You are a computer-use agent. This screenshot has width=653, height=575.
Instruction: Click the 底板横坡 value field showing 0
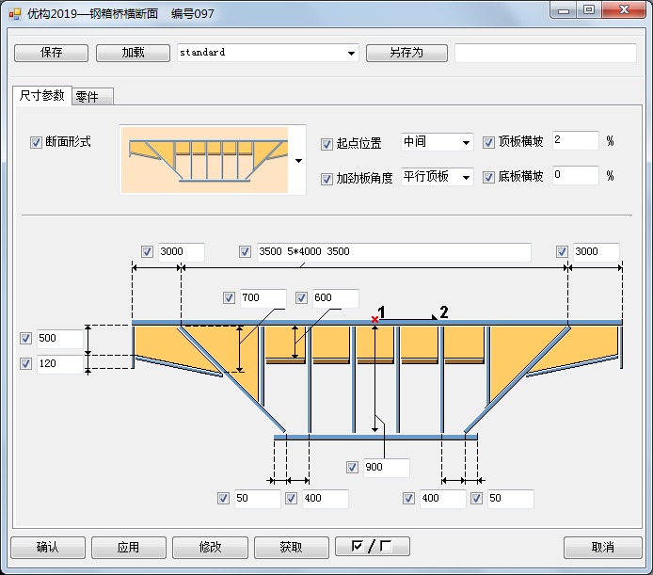pyautogui.click(x=576, y=175)
